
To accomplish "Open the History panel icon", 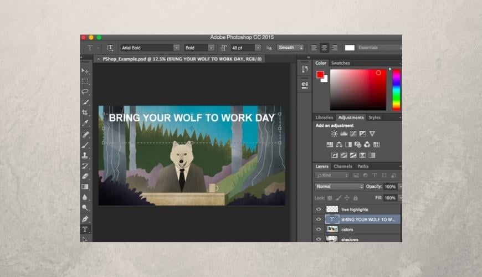I will coord(305,69).
